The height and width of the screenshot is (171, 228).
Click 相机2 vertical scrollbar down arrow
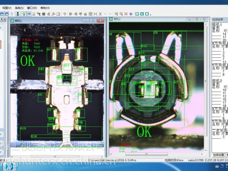pos(206,150)
